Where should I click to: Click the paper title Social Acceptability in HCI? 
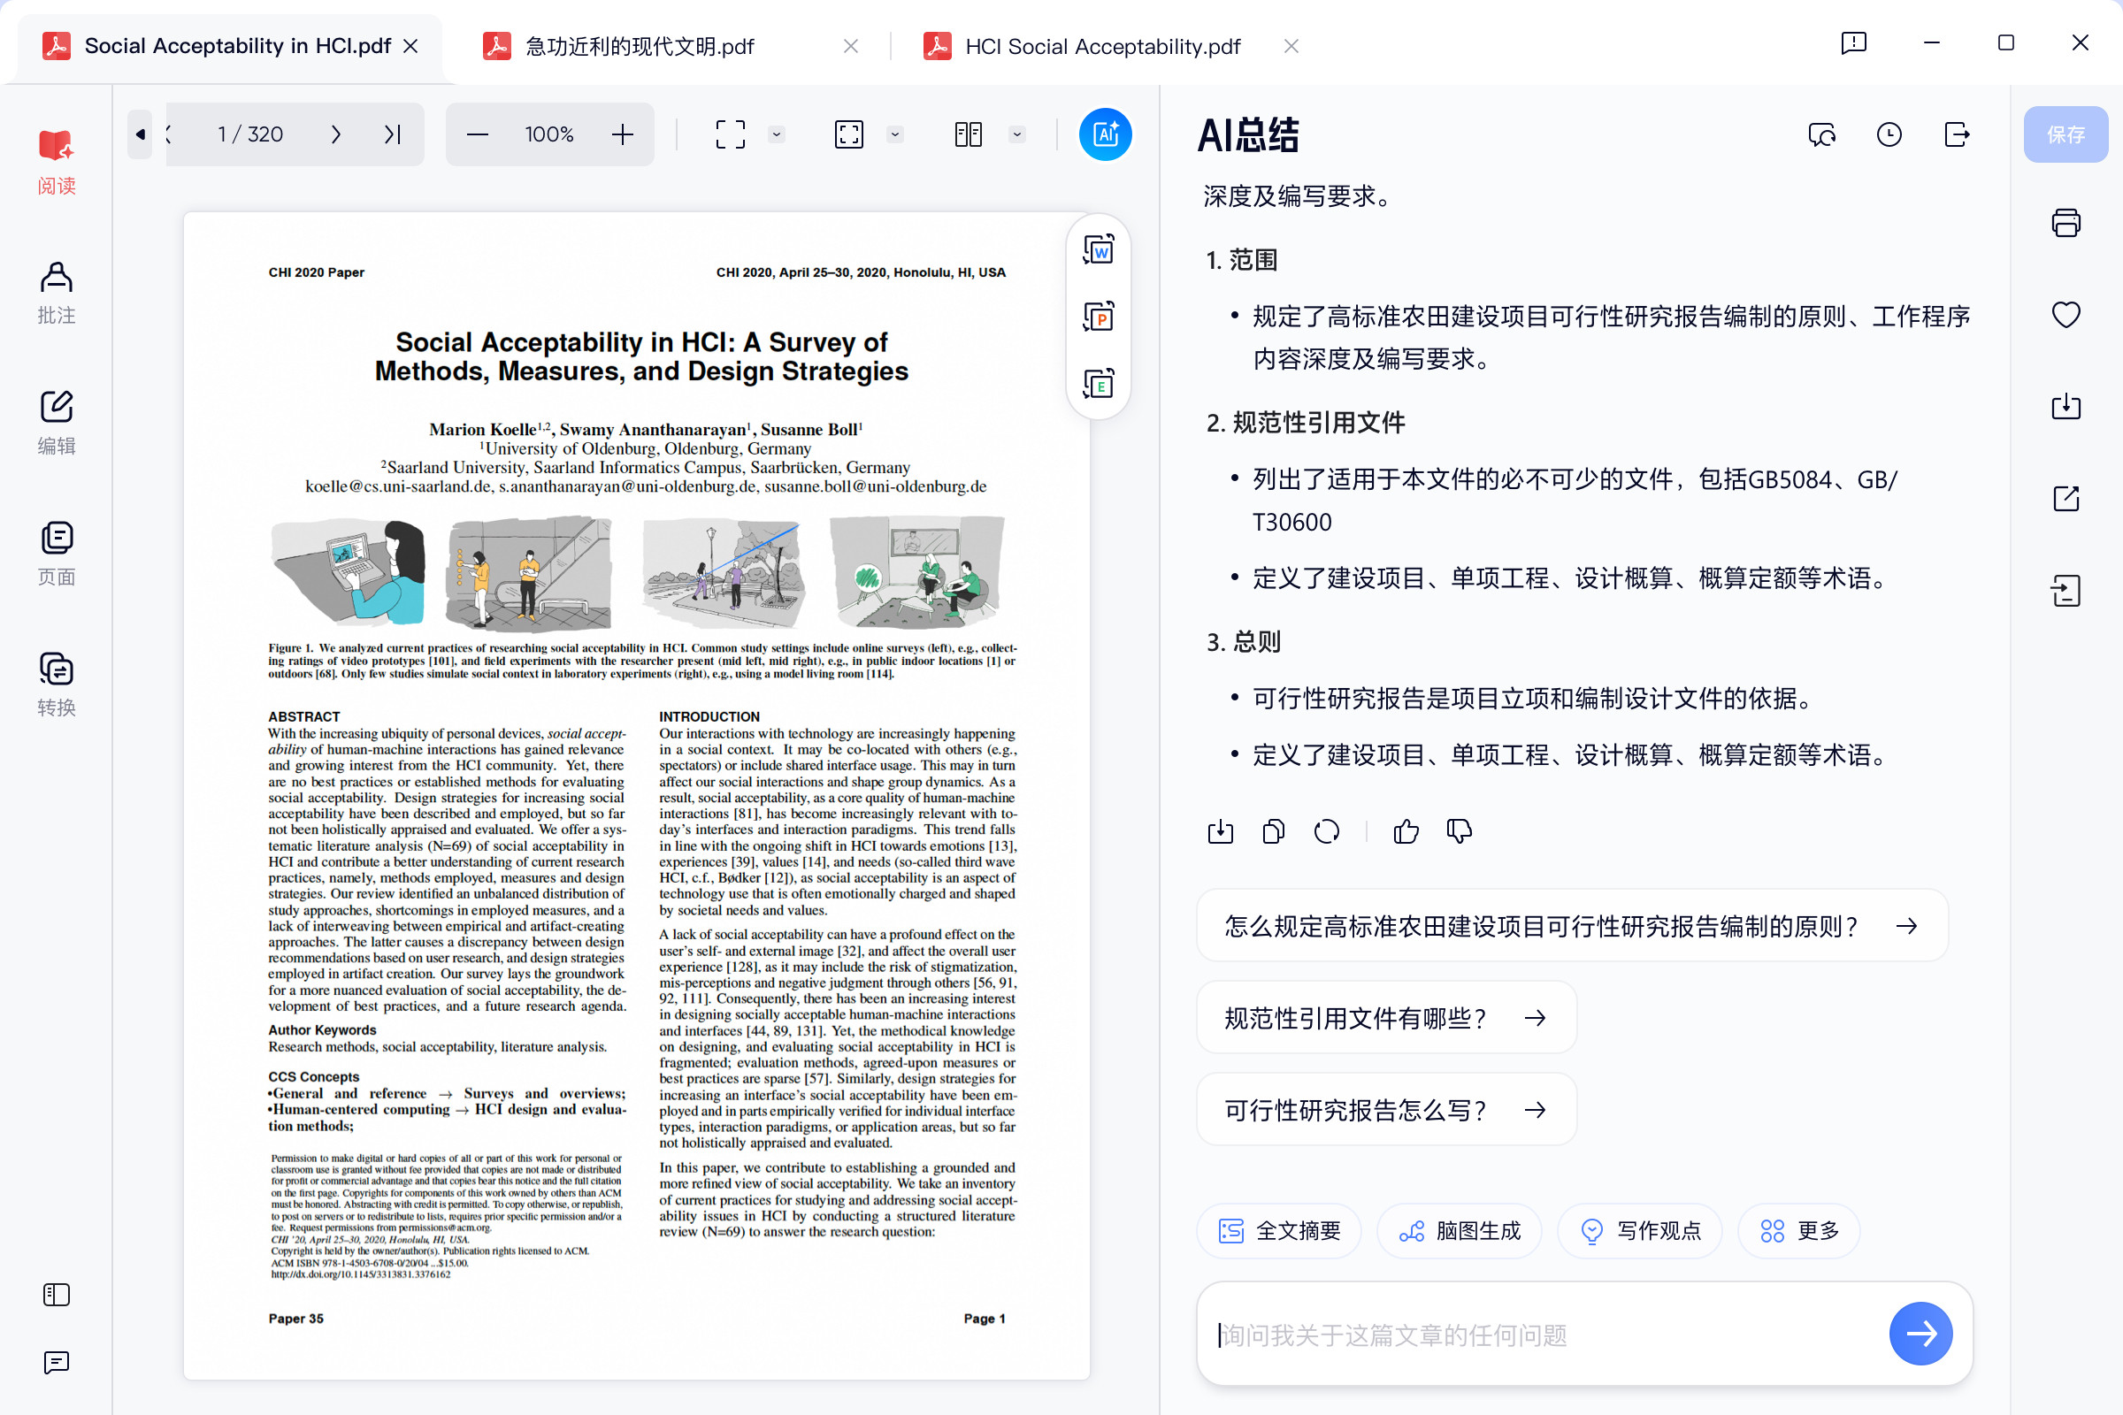pyautogui.click(x=640, y=356)
